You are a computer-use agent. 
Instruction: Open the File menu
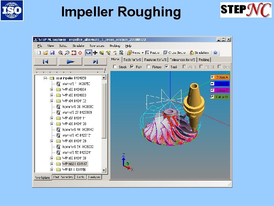(x=40, y=46)
